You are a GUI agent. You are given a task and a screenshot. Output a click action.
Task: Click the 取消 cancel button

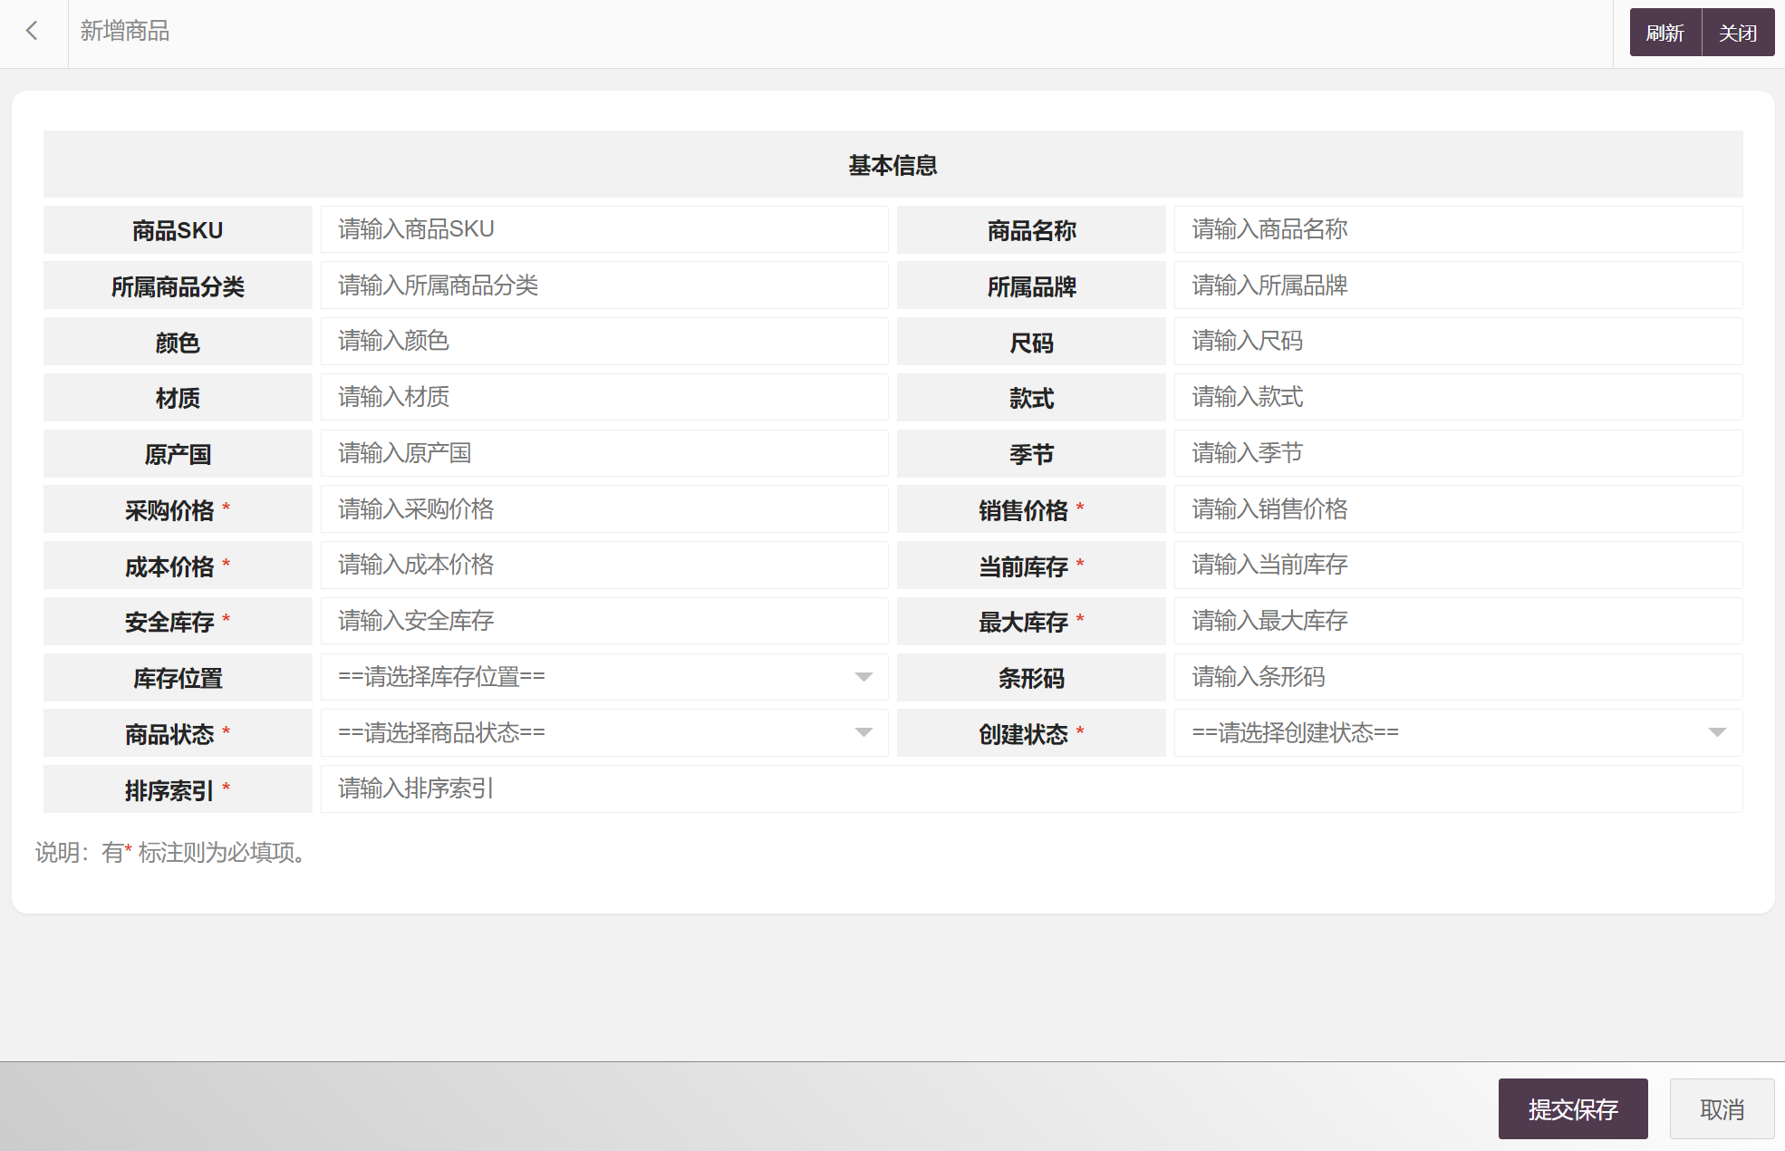pos(1721,1108)
